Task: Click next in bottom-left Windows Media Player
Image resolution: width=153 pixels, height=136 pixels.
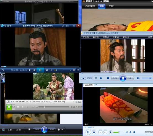Action: [x=52, y=129]
